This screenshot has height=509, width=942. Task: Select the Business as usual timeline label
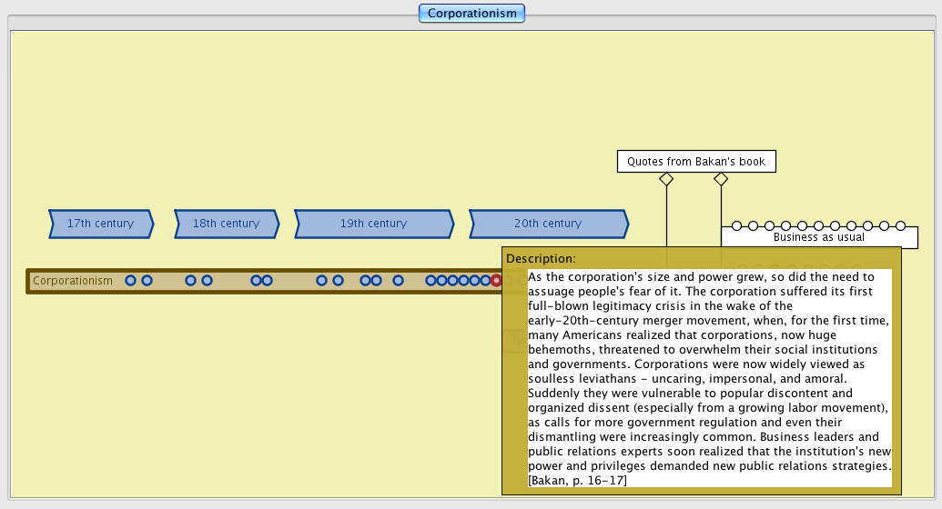tap(818, 237)
